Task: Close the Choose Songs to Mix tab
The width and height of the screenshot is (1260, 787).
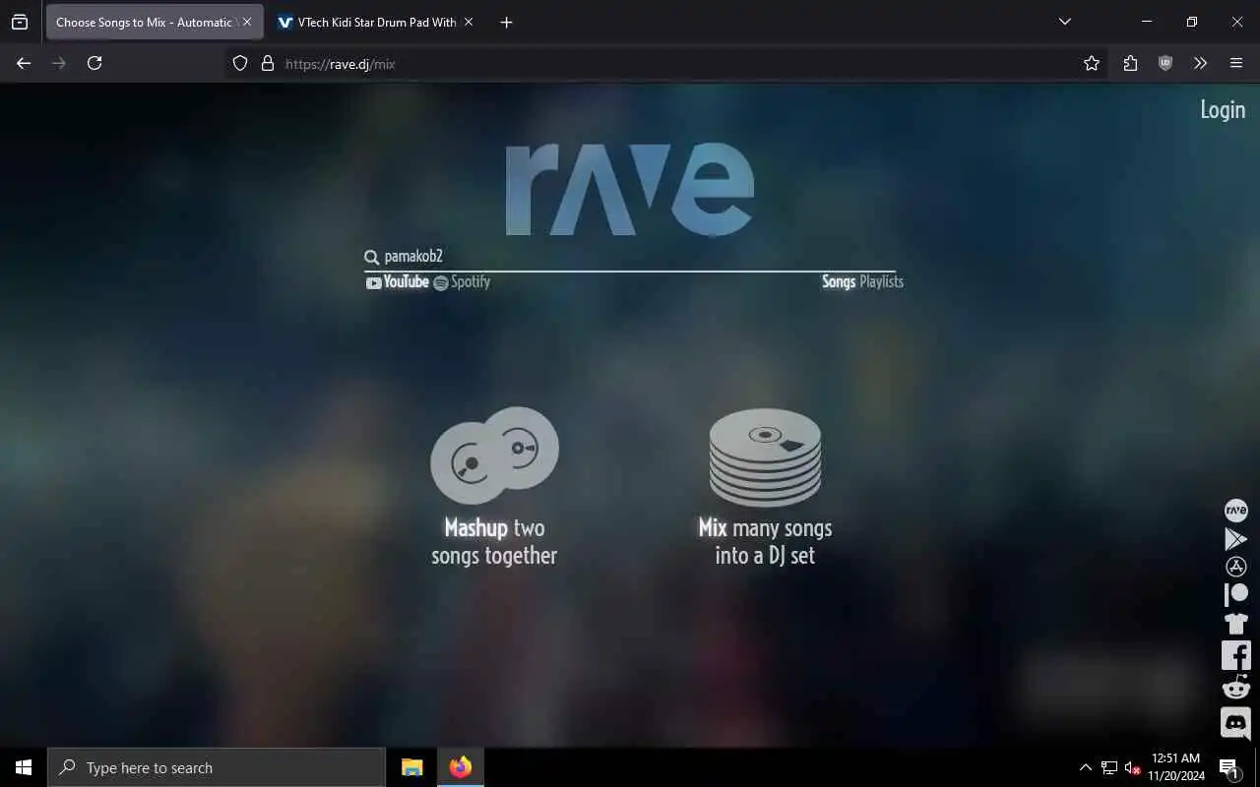Action: 247,22
